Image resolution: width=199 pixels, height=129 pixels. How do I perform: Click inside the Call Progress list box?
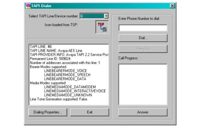(143, 84)
